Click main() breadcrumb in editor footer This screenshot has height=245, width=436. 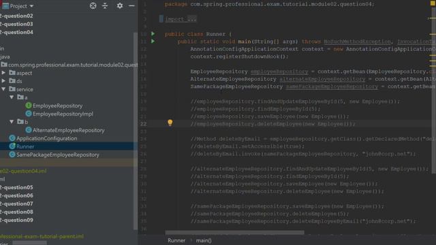[204, 240]
